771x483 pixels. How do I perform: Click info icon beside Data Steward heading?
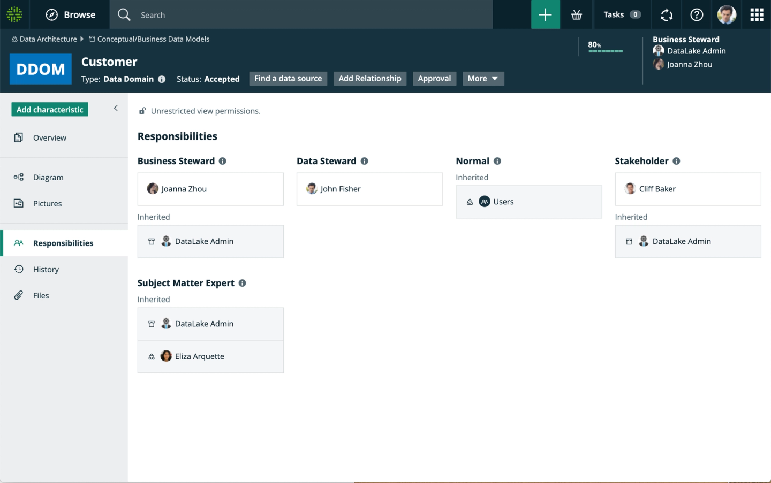(x=364, y=161)
